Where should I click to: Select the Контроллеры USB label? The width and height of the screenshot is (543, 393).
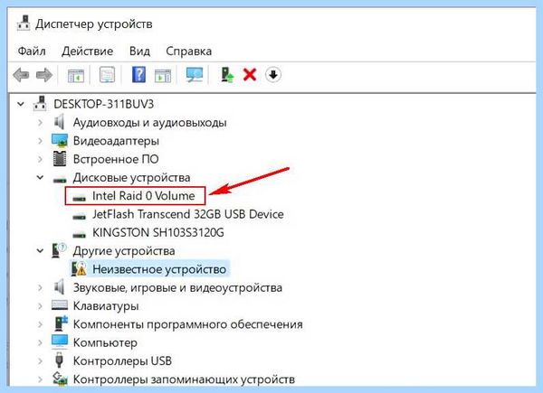tap(122, 360)
